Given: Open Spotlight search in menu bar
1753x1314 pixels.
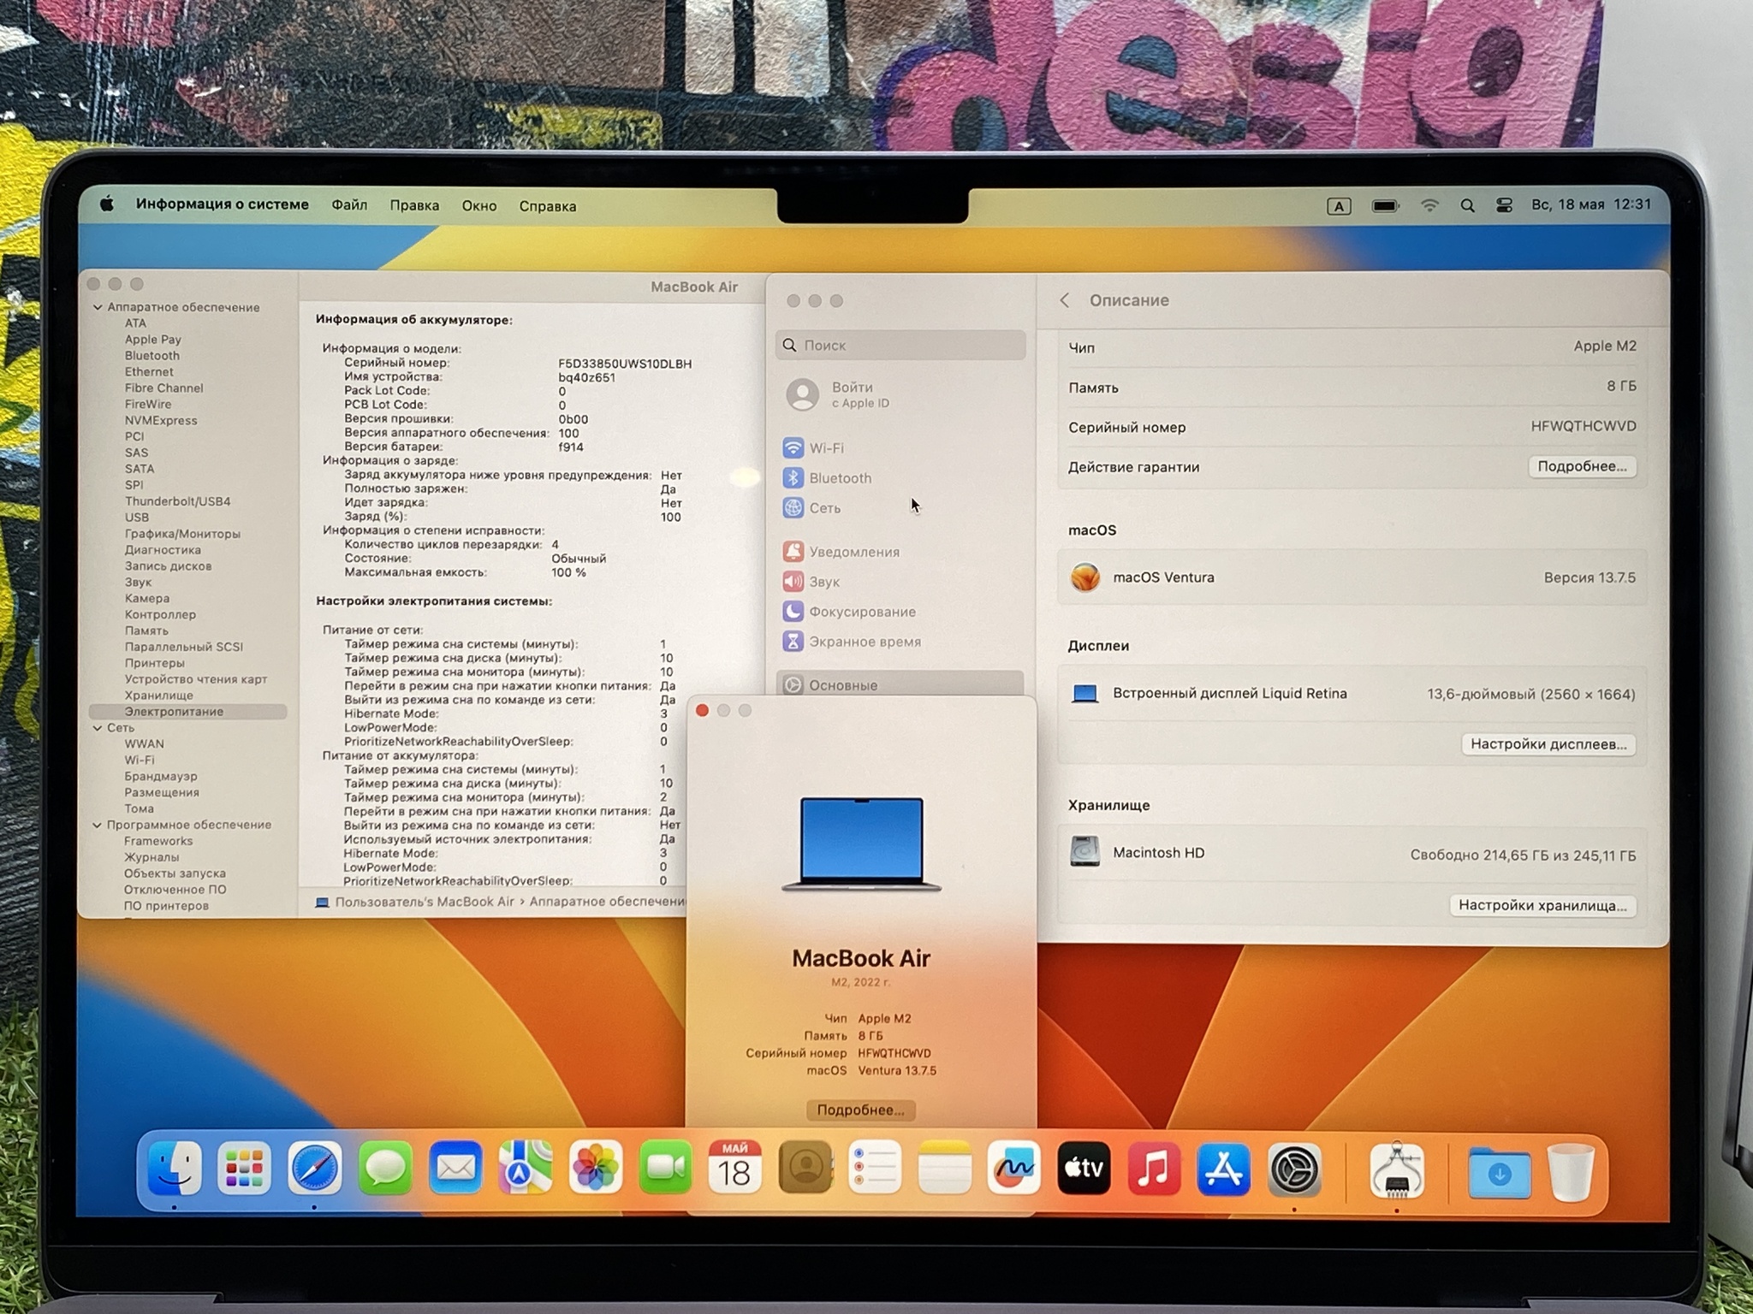Looking at the screenshot, I should pos(1467,205).
